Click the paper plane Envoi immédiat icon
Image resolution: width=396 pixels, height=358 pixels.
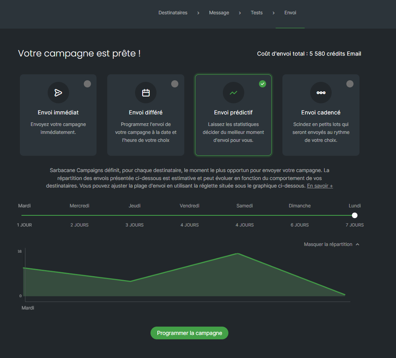(58, 93)
